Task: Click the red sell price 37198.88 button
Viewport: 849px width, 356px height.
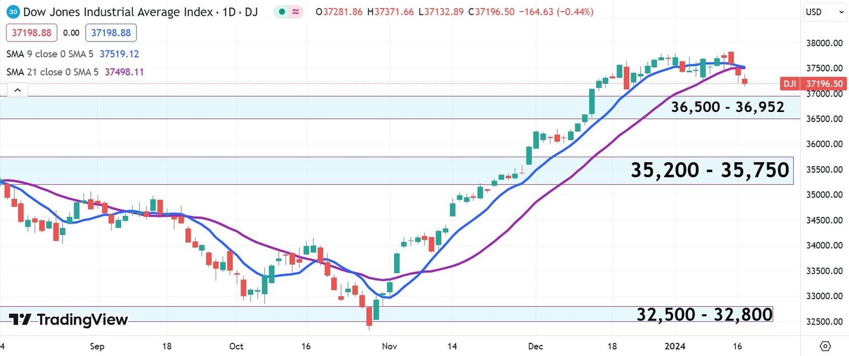Action: pyautogui.click(x=31, y=33)
